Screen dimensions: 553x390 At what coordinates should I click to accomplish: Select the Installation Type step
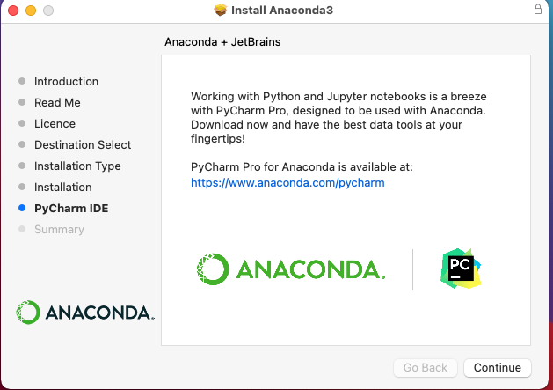[x=77, y=166]
